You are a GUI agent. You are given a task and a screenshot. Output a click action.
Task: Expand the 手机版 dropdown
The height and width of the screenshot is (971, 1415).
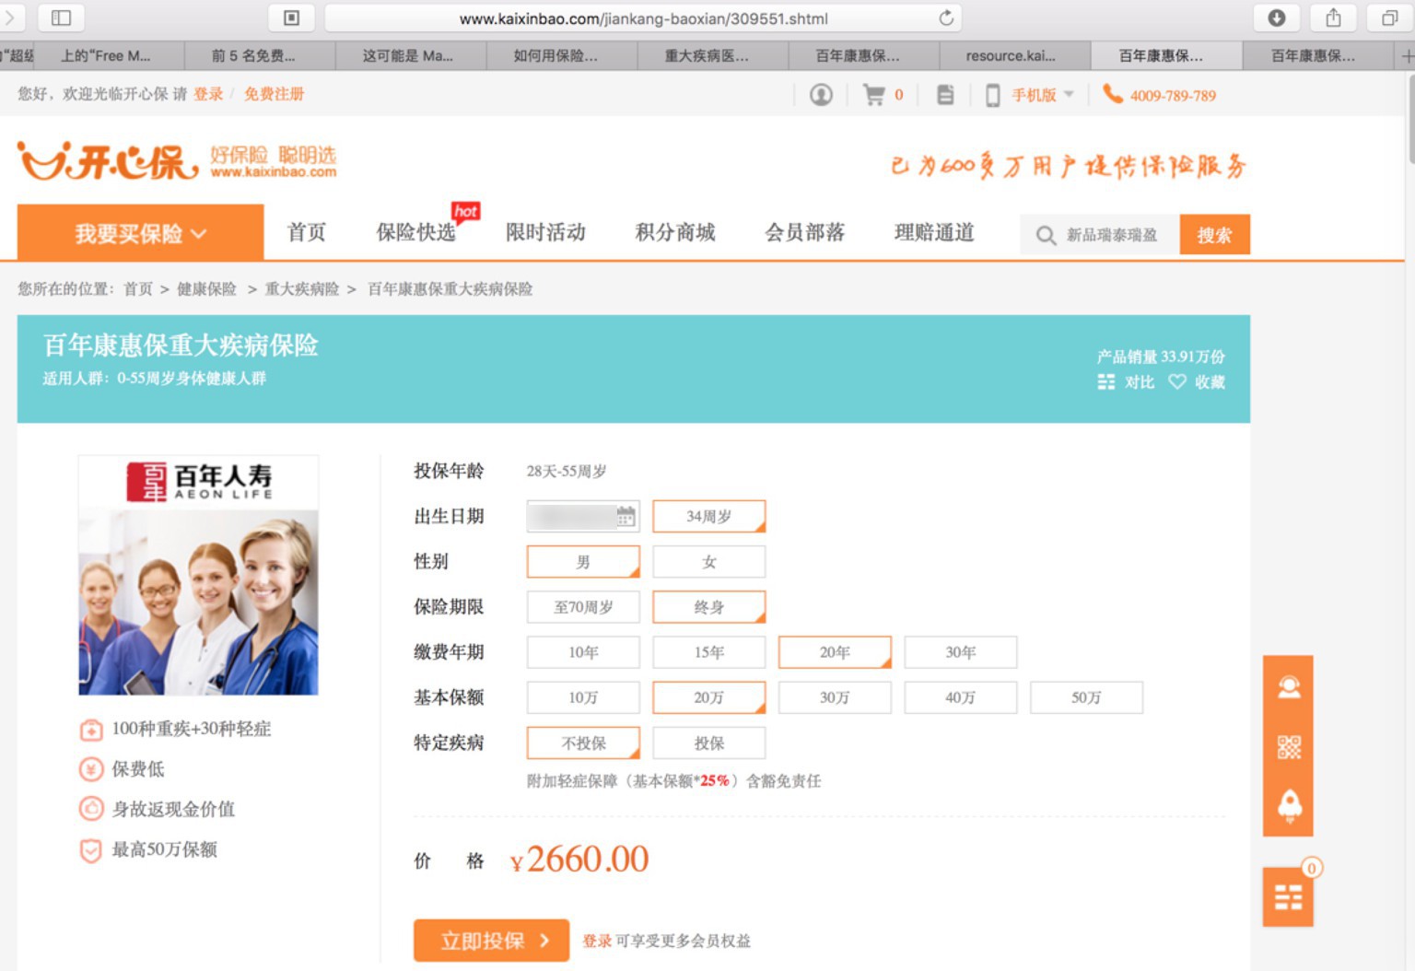point(1043,95)
